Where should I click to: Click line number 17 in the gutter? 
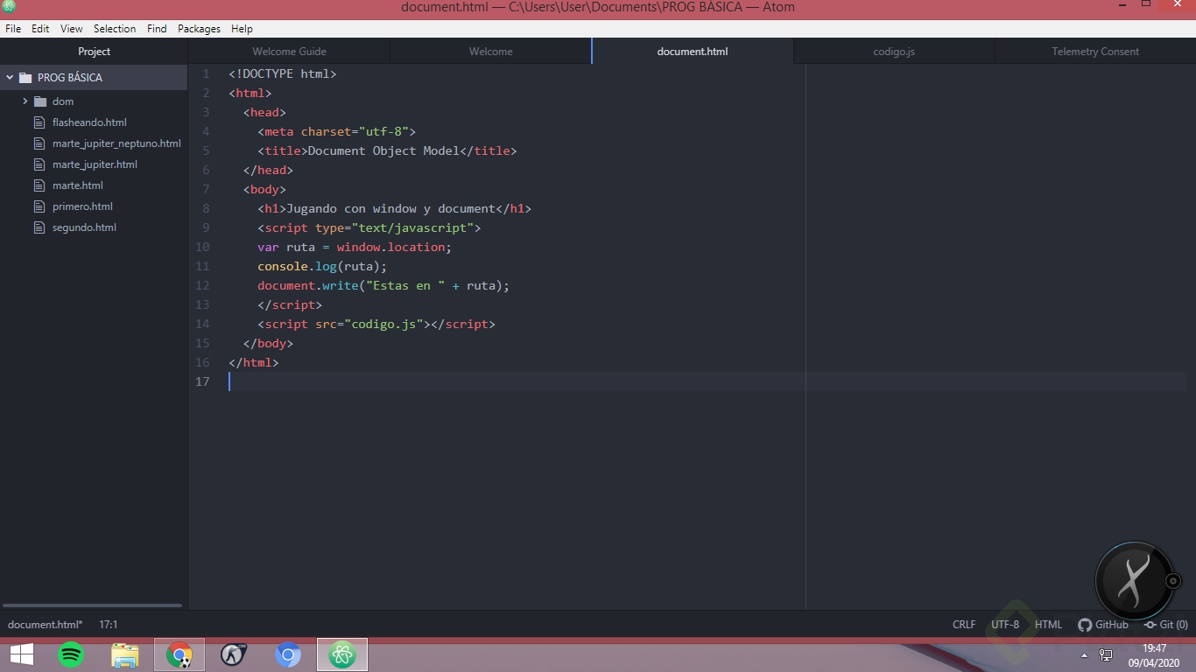202,381
